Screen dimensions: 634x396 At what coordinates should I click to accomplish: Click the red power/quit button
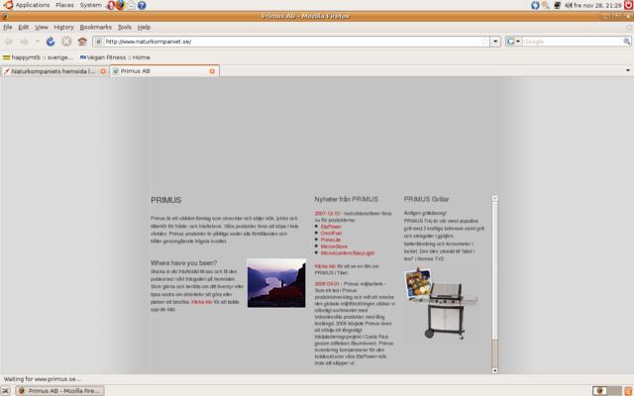coord(628,5)
